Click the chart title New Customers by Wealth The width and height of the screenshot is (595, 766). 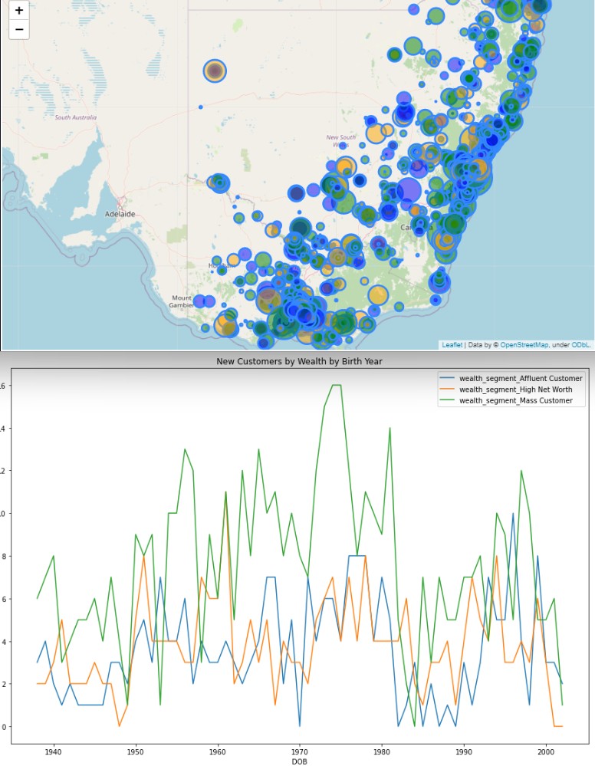(299, 361)
